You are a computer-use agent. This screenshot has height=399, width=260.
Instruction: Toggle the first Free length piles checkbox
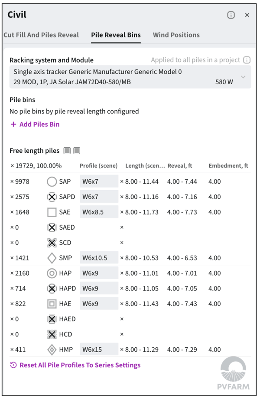[67, 150]
